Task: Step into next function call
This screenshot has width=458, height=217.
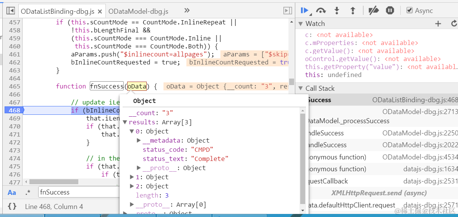Action: (x=337, y=11)
